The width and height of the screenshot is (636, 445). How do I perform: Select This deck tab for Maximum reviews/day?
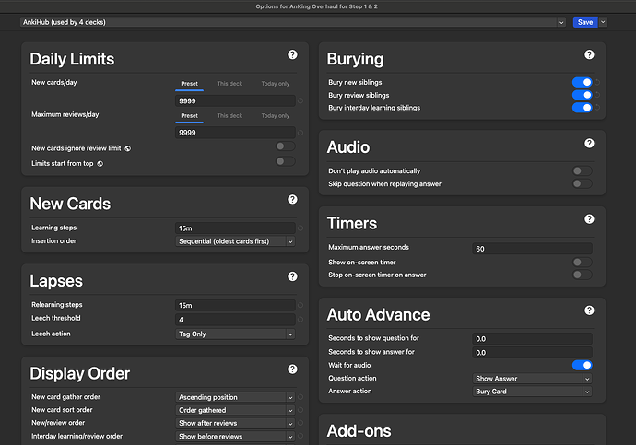pyautogui.click(x=230, y=115)
